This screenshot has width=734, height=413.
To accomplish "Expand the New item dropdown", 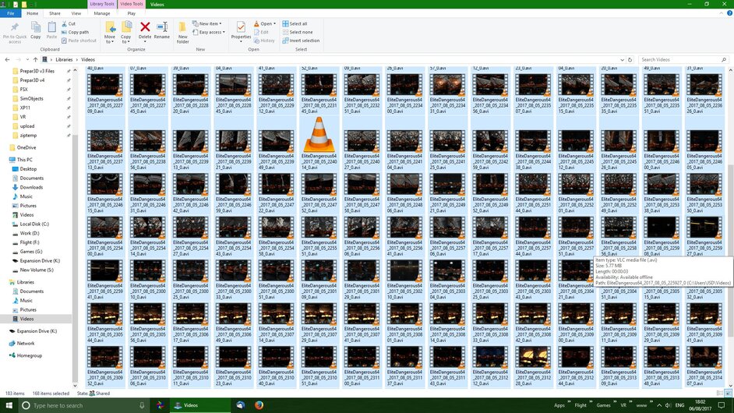I will coord(210,23).
